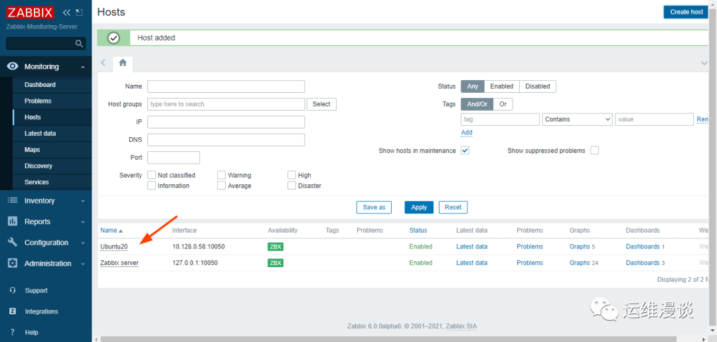The width and height of the screenshot is (717, 342).
Task: Open the Contains tag operator dropdown
Action: (578, 119)
